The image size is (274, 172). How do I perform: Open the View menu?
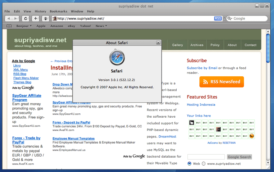[27, 12]
